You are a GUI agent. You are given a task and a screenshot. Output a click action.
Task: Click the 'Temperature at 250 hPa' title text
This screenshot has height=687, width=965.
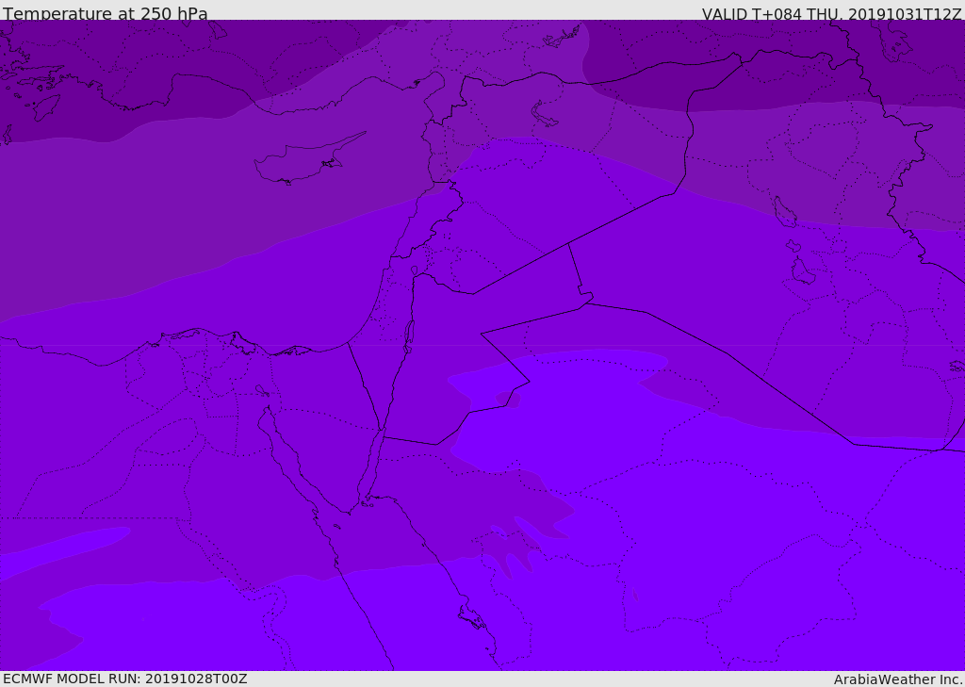(106, 13)
